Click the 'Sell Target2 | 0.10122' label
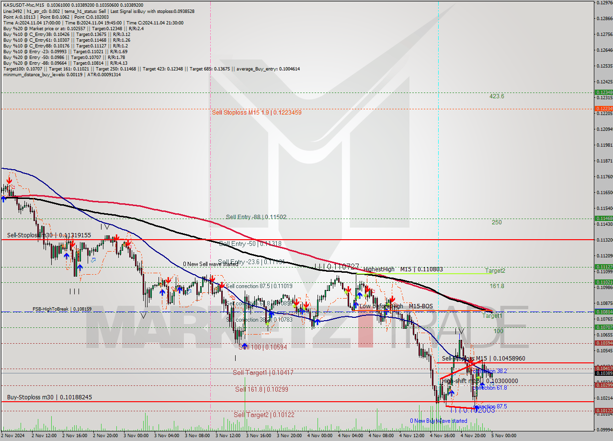This screenshot has height=441, width=613. tap(264, 415)
